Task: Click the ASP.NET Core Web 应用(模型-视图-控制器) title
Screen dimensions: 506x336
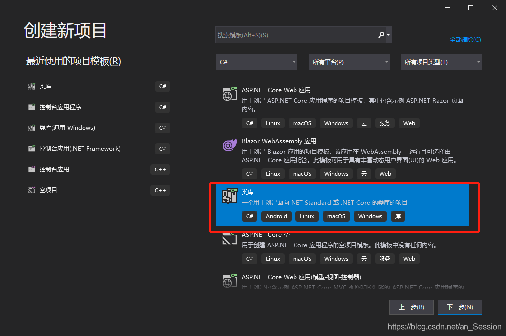Action: coord(301,277)
